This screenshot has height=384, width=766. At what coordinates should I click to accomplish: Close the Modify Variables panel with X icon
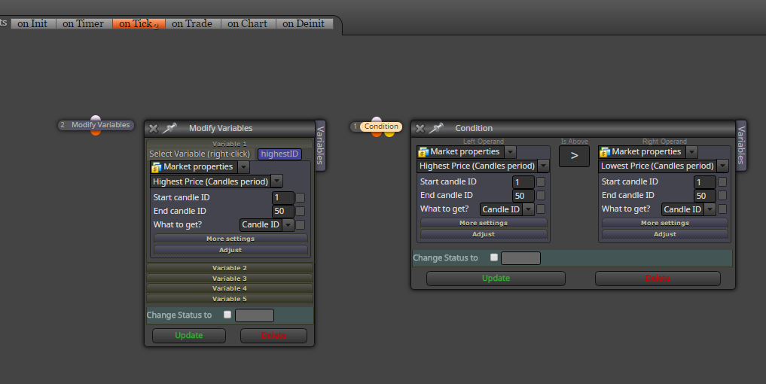(154, 129)
